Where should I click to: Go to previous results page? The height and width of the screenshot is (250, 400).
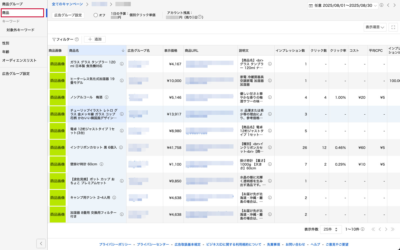[380, 229]
